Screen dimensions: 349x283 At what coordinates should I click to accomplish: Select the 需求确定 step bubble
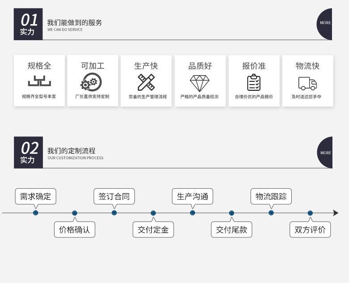(x=36, y=196)
